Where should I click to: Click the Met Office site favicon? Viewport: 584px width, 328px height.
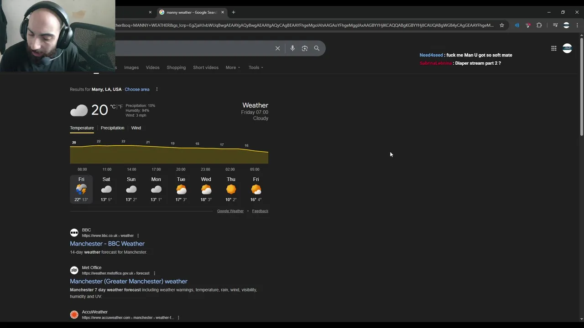tap(74, 270)
